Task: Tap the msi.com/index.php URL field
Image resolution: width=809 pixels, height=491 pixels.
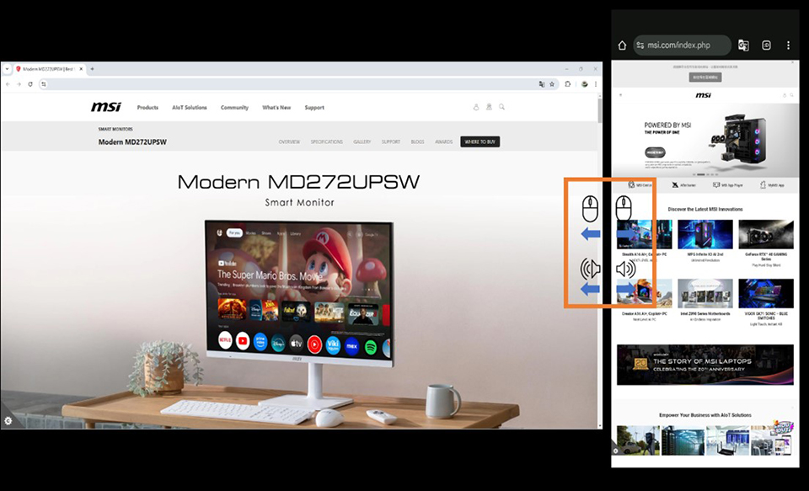Action: point(682,45)
